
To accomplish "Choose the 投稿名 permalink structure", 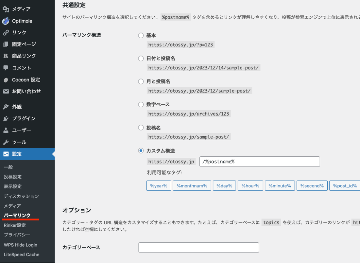I will click(x=141, y=128).
